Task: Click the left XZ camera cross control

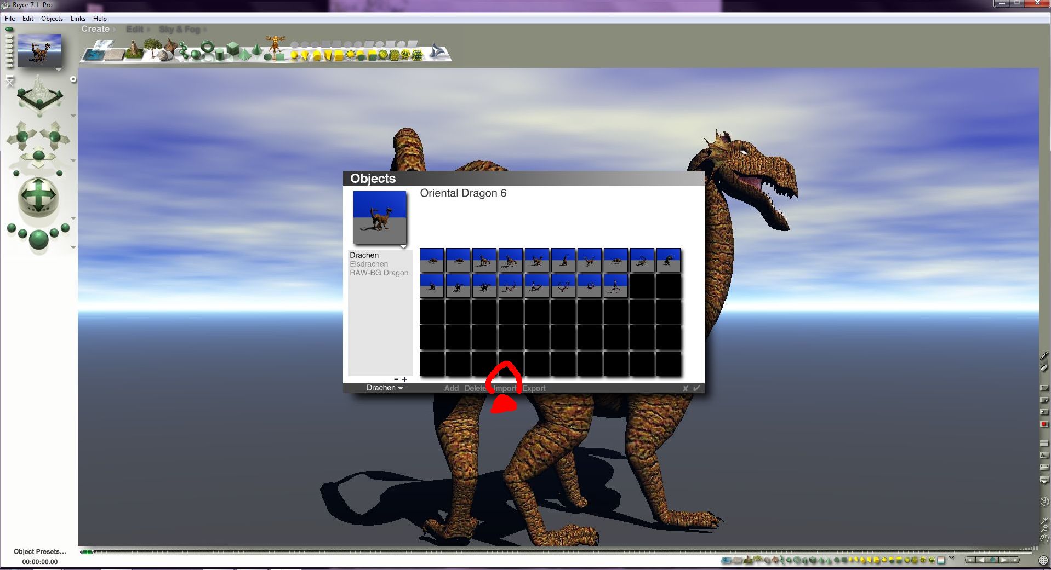Action: coord(22,135)
